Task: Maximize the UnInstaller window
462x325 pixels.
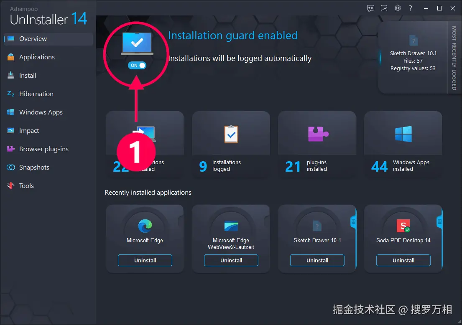Action: (x=439, y=8)
